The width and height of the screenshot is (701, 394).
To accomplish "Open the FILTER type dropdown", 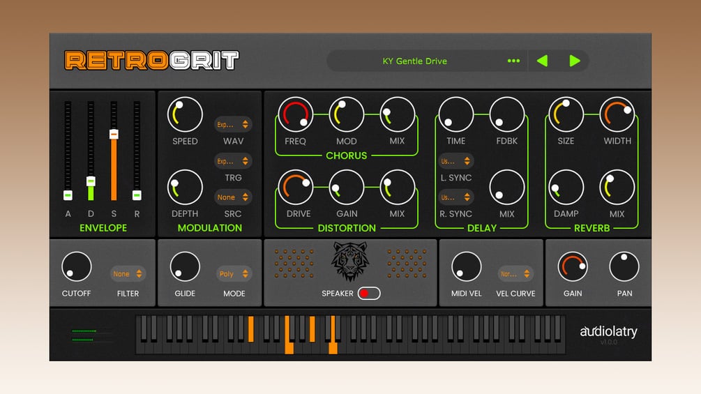I will (128, 274).
